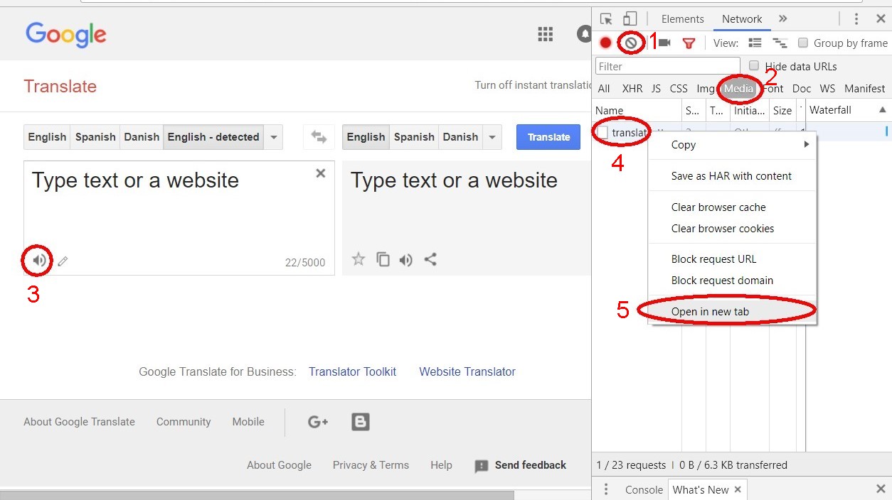Expand the source language dropdown arrow

(x=274, y=137)
